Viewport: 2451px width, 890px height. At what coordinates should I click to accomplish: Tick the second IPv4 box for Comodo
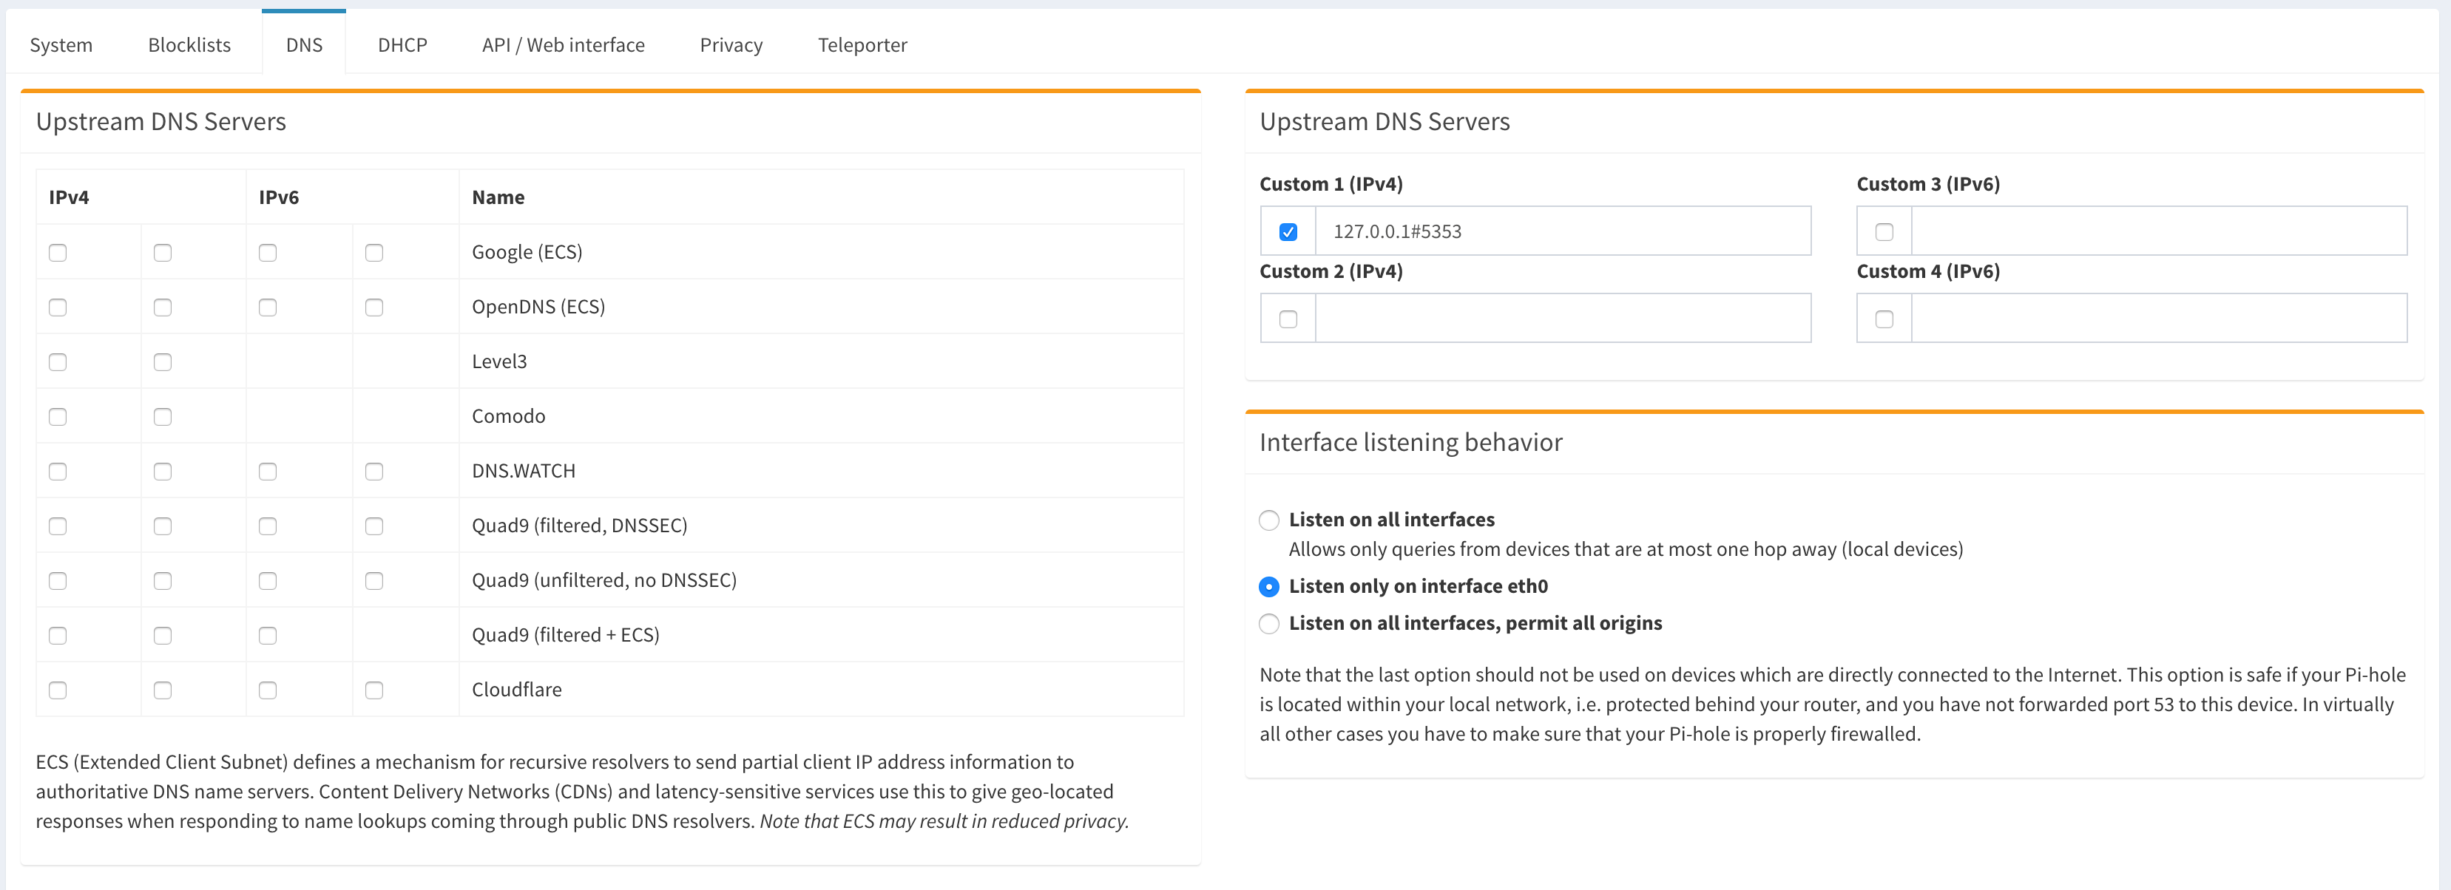coord(163,418)
